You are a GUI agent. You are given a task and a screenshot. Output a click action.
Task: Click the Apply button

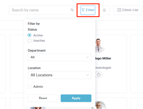click(x=76, y=98)
